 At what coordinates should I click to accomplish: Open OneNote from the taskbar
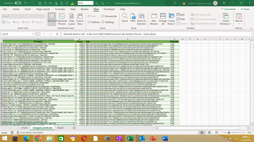coord(119,138)
